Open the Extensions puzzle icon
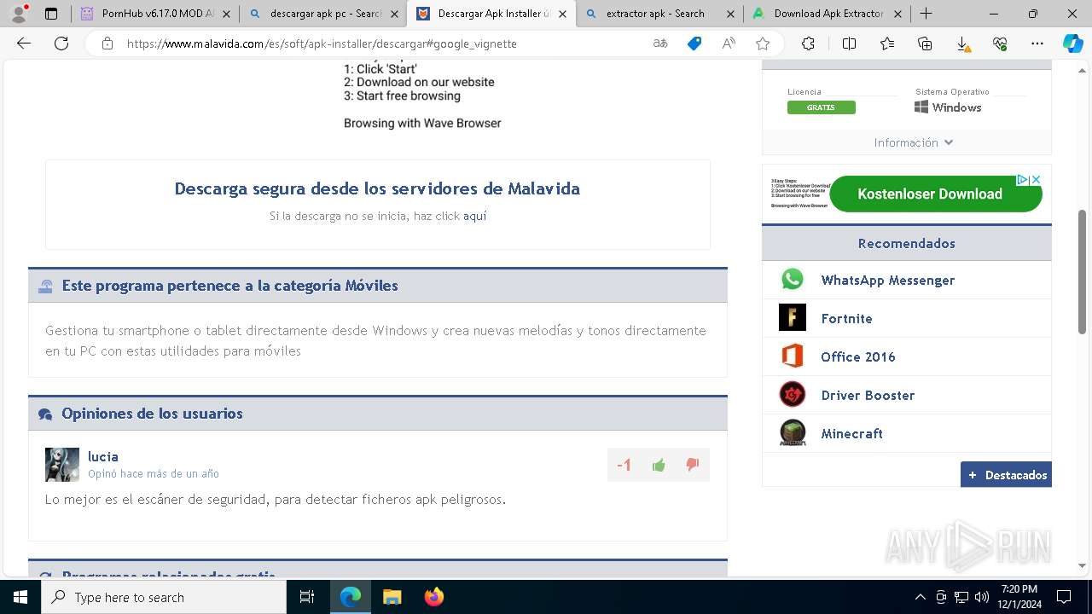Screen dimensions: 1092x614 coord(808,43)
